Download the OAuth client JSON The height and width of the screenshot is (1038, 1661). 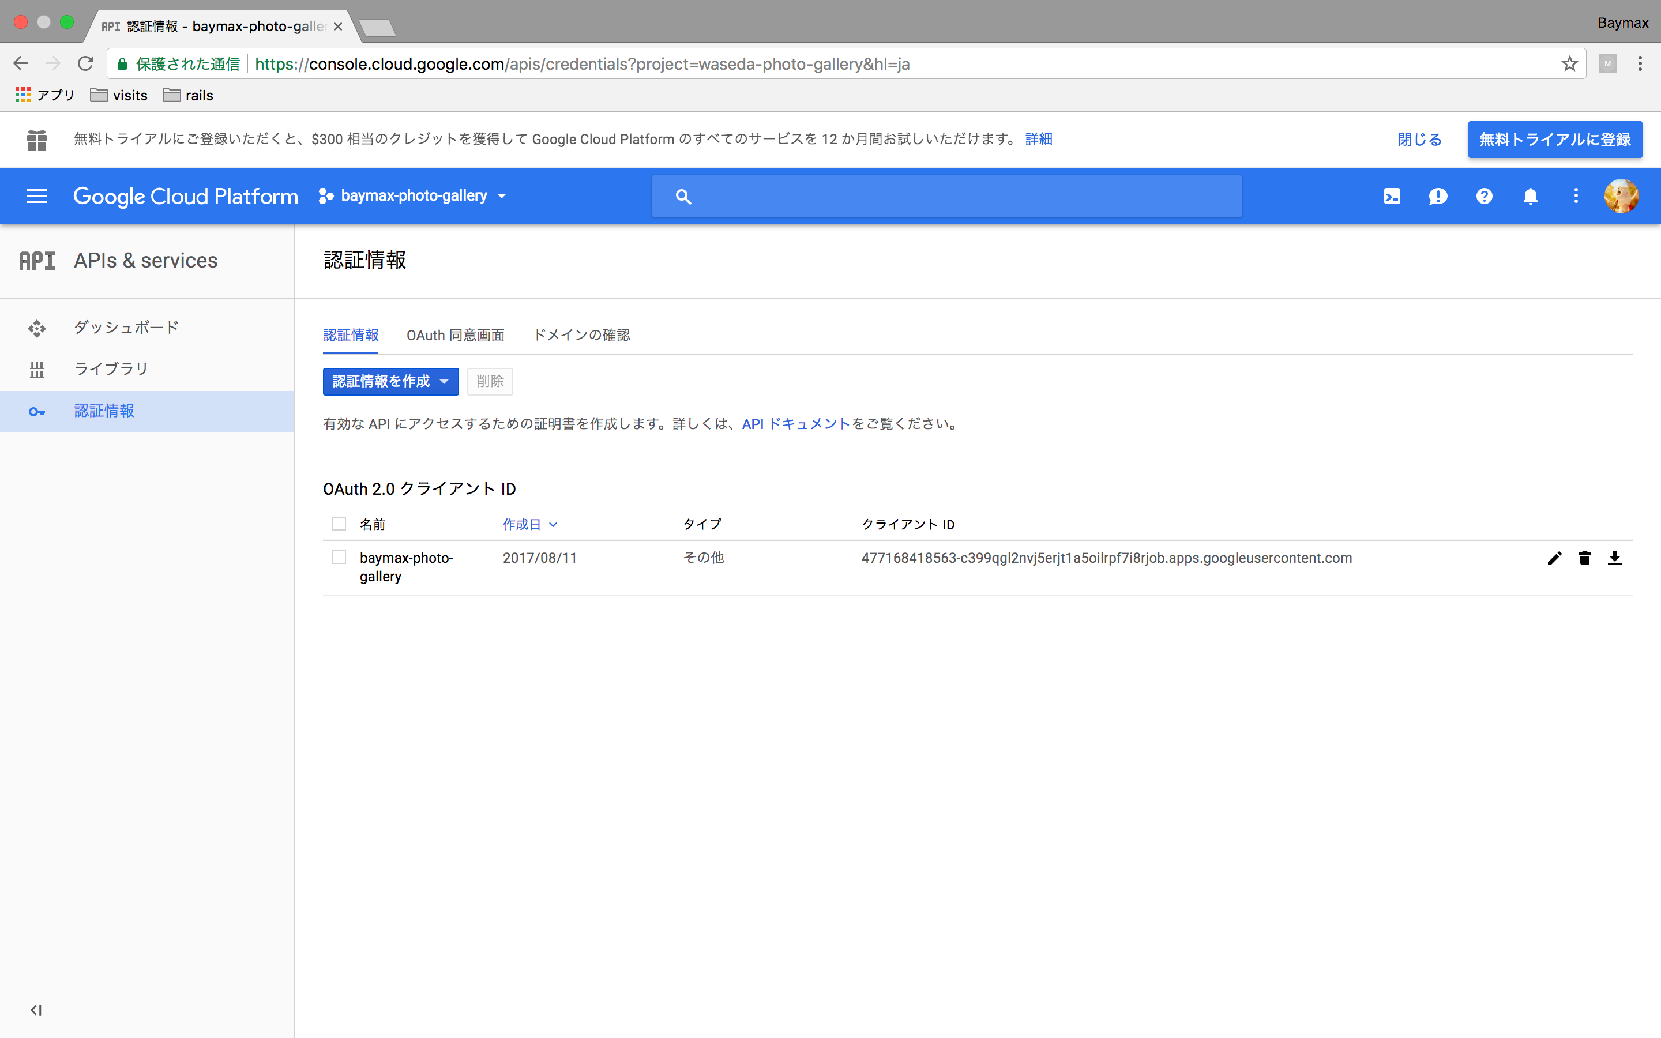[1615, 558]
